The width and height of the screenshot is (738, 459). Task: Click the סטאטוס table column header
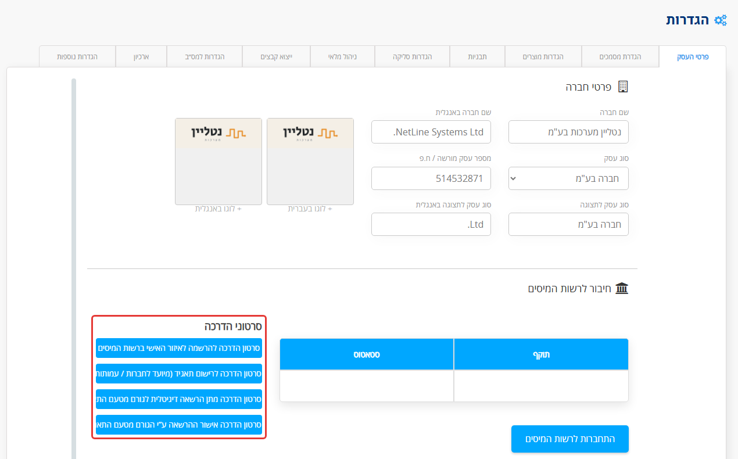click(367, 354)
